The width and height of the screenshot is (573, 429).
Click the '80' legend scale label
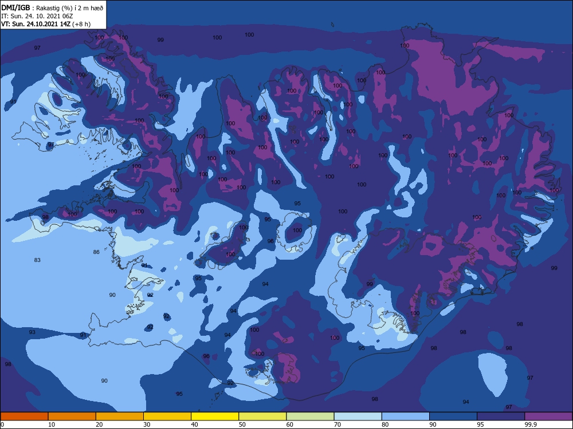tap(385, 424)
